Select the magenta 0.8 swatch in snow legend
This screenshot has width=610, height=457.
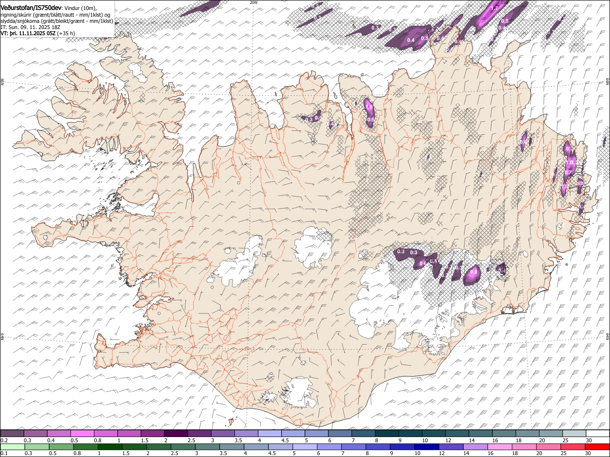[105, 434]
